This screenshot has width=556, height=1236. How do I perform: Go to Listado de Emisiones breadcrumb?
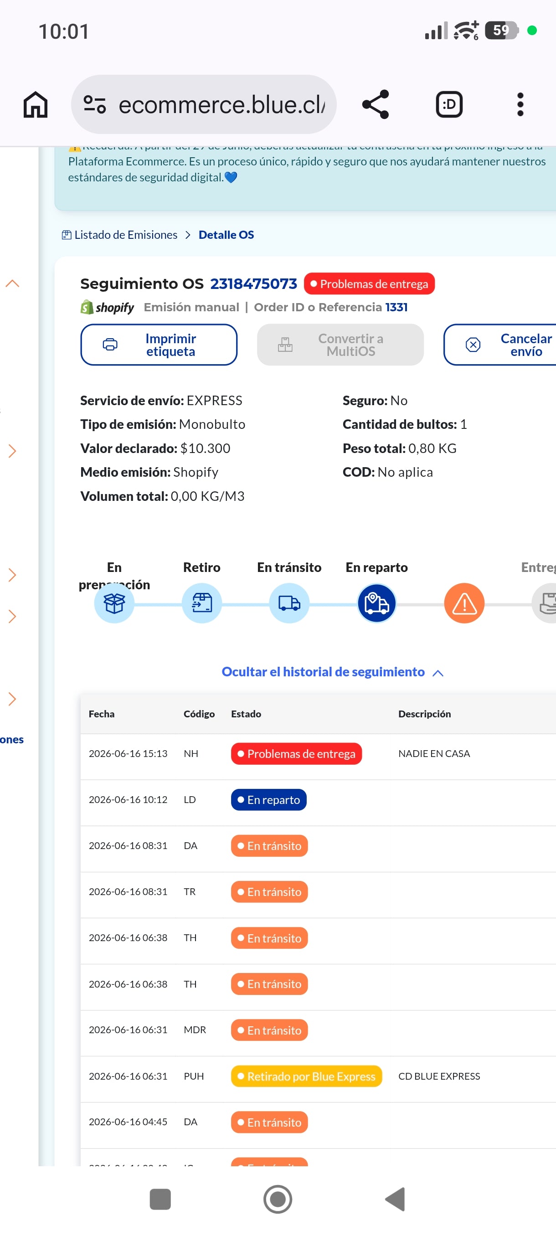(x=119, y=235)
